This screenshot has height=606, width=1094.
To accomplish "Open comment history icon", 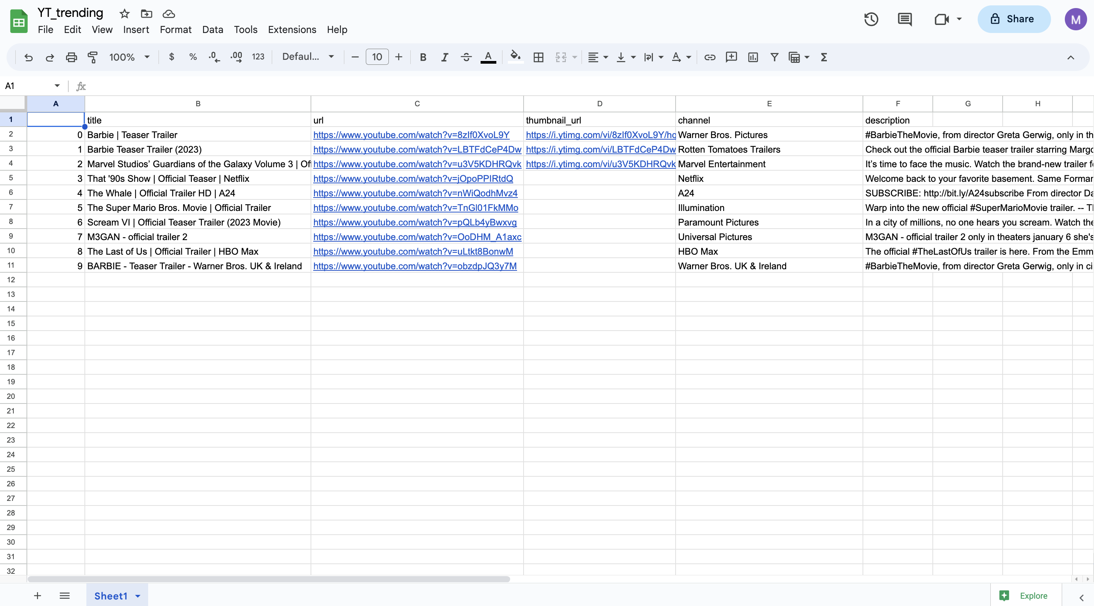I will (905, 19).
